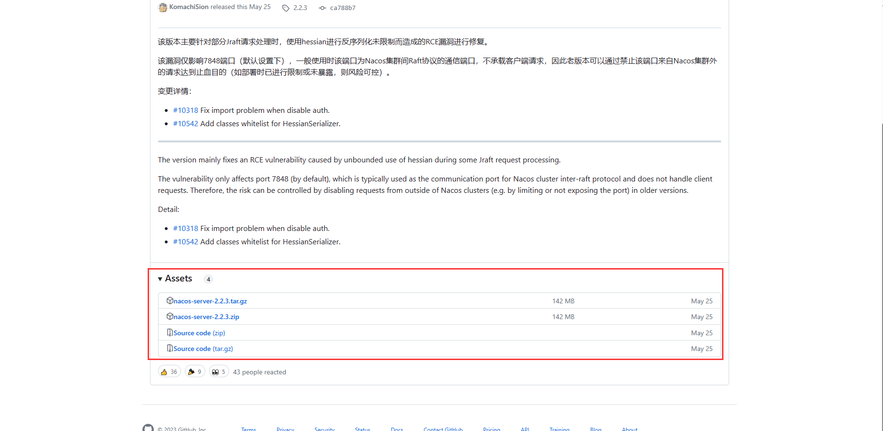Click the GitHub logo in footer
The width and height of the screenshot is (883, 431).
(148, 428)
